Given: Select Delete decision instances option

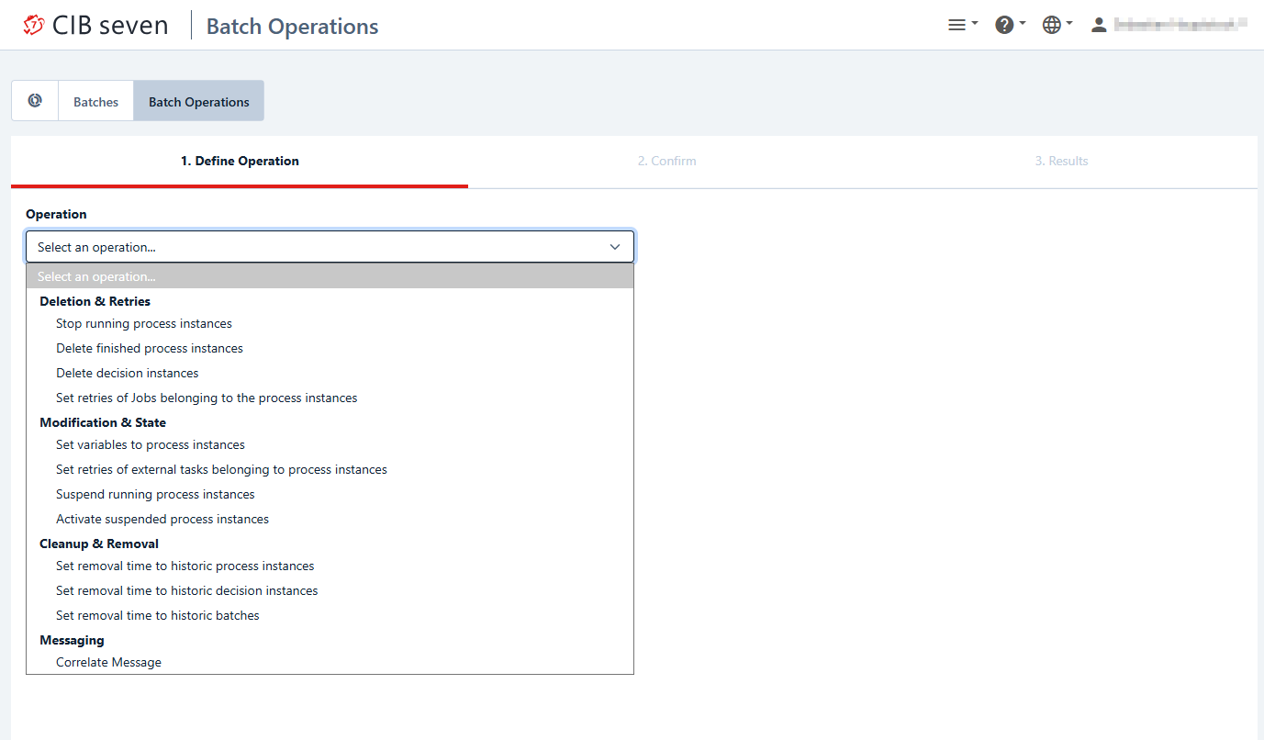Looking at the screenshot, I should click(x=128, y=373).
